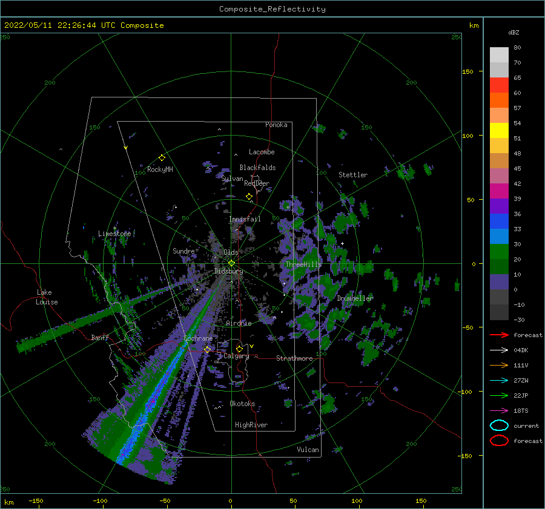Click the Strathmore label
The height and width of the screenshot is (509, 545).
tap(294, 358)
